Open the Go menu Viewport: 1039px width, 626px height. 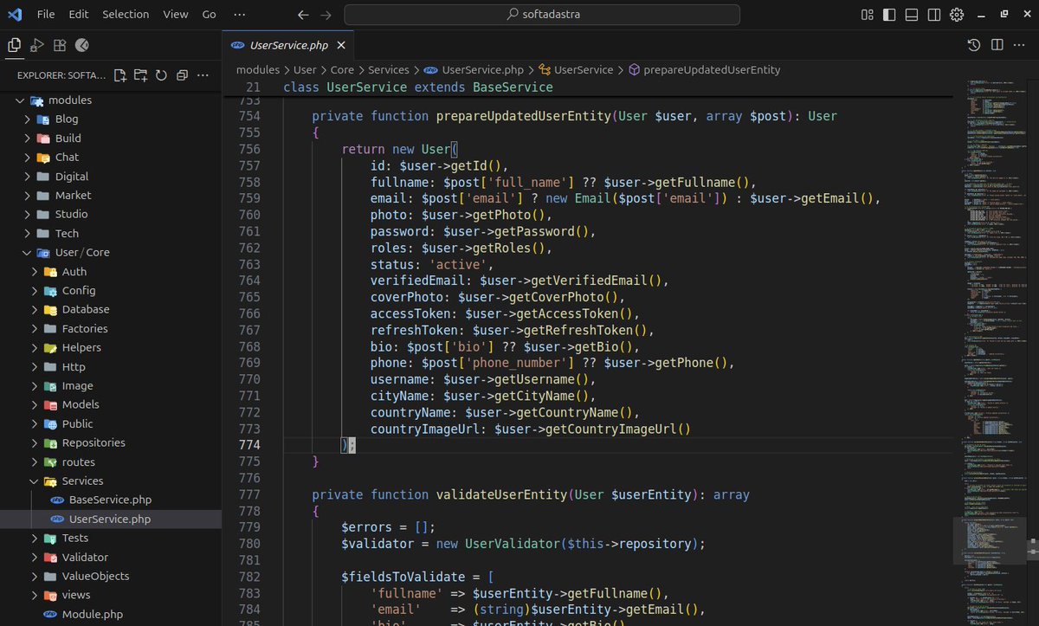tap(210, 15)
